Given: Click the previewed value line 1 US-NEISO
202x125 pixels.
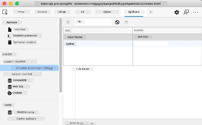Looking at the screenshot, I should 83,69.
